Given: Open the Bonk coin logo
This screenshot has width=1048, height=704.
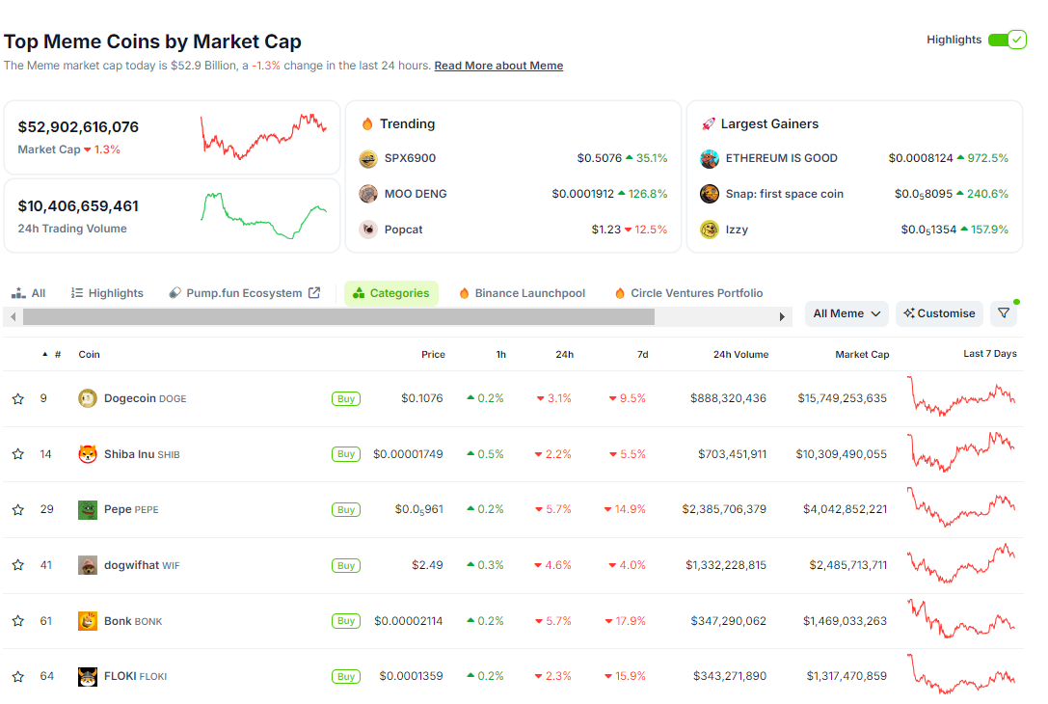Looking at the screenshot, I should tap(88, 621).
